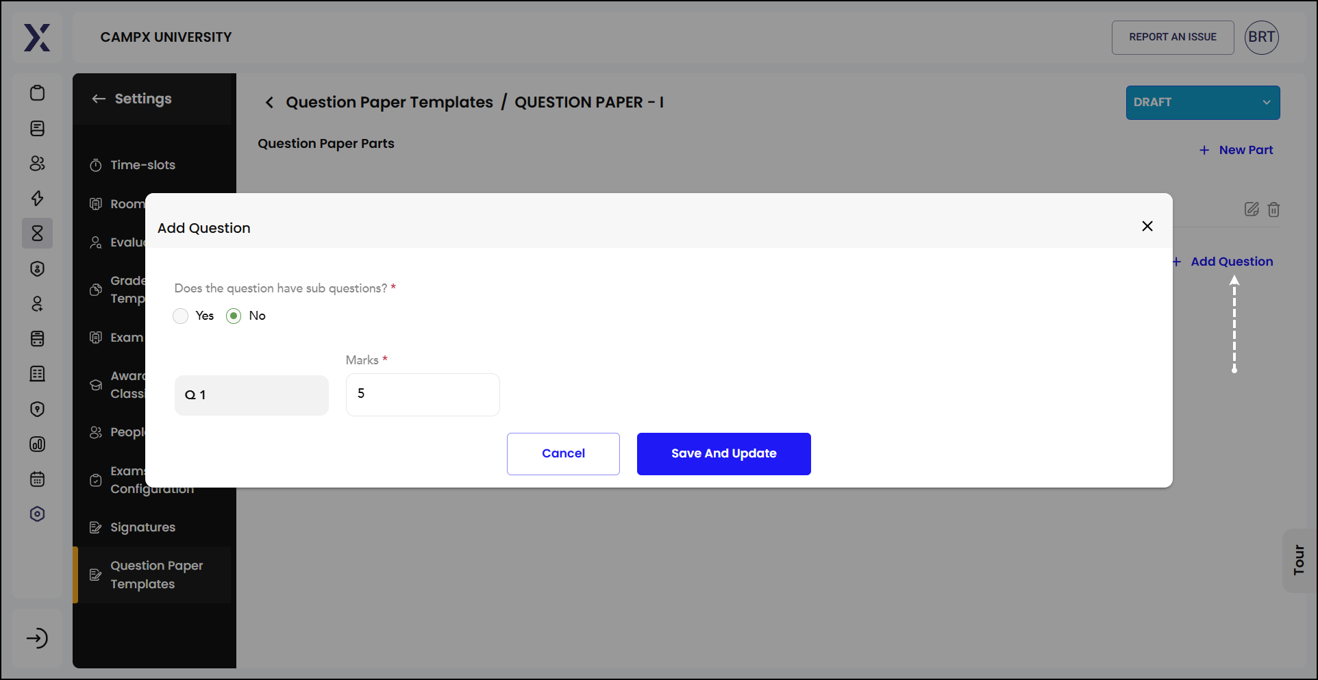Image resolution: width=1318 pixels, height=680 pixels.
Task: Open the lightning bolt icon in rail
Action: point(38,198)
